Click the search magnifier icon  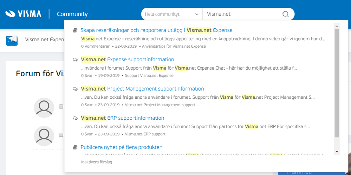click(285, 14)
